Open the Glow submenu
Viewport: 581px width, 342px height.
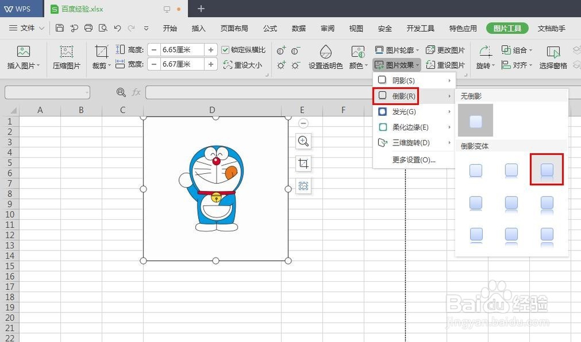[x=414, y=112]
